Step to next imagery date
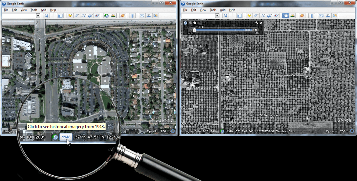 [256, 30]
